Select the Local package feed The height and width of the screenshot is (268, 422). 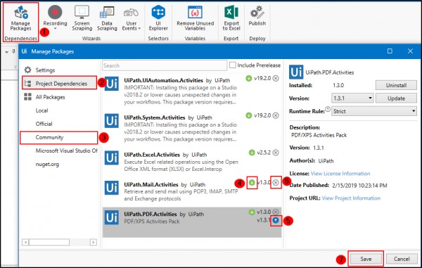coord(41,110)
